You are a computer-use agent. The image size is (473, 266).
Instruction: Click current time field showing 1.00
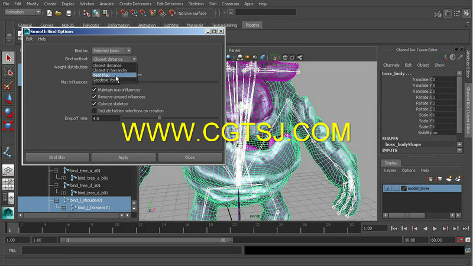point(374,228)
